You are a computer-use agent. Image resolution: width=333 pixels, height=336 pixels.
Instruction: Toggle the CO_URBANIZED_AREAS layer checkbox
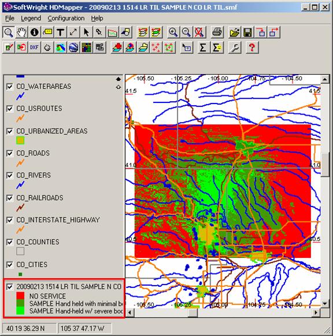click(x=10, y=131)
